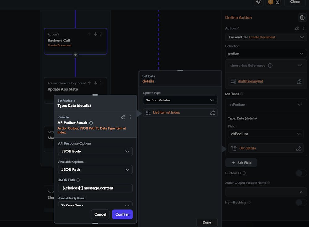Open the Action 9 options menu in the Define Action panel
The width and height of the screenshot is (309, 227).
[x=304, y=28]
